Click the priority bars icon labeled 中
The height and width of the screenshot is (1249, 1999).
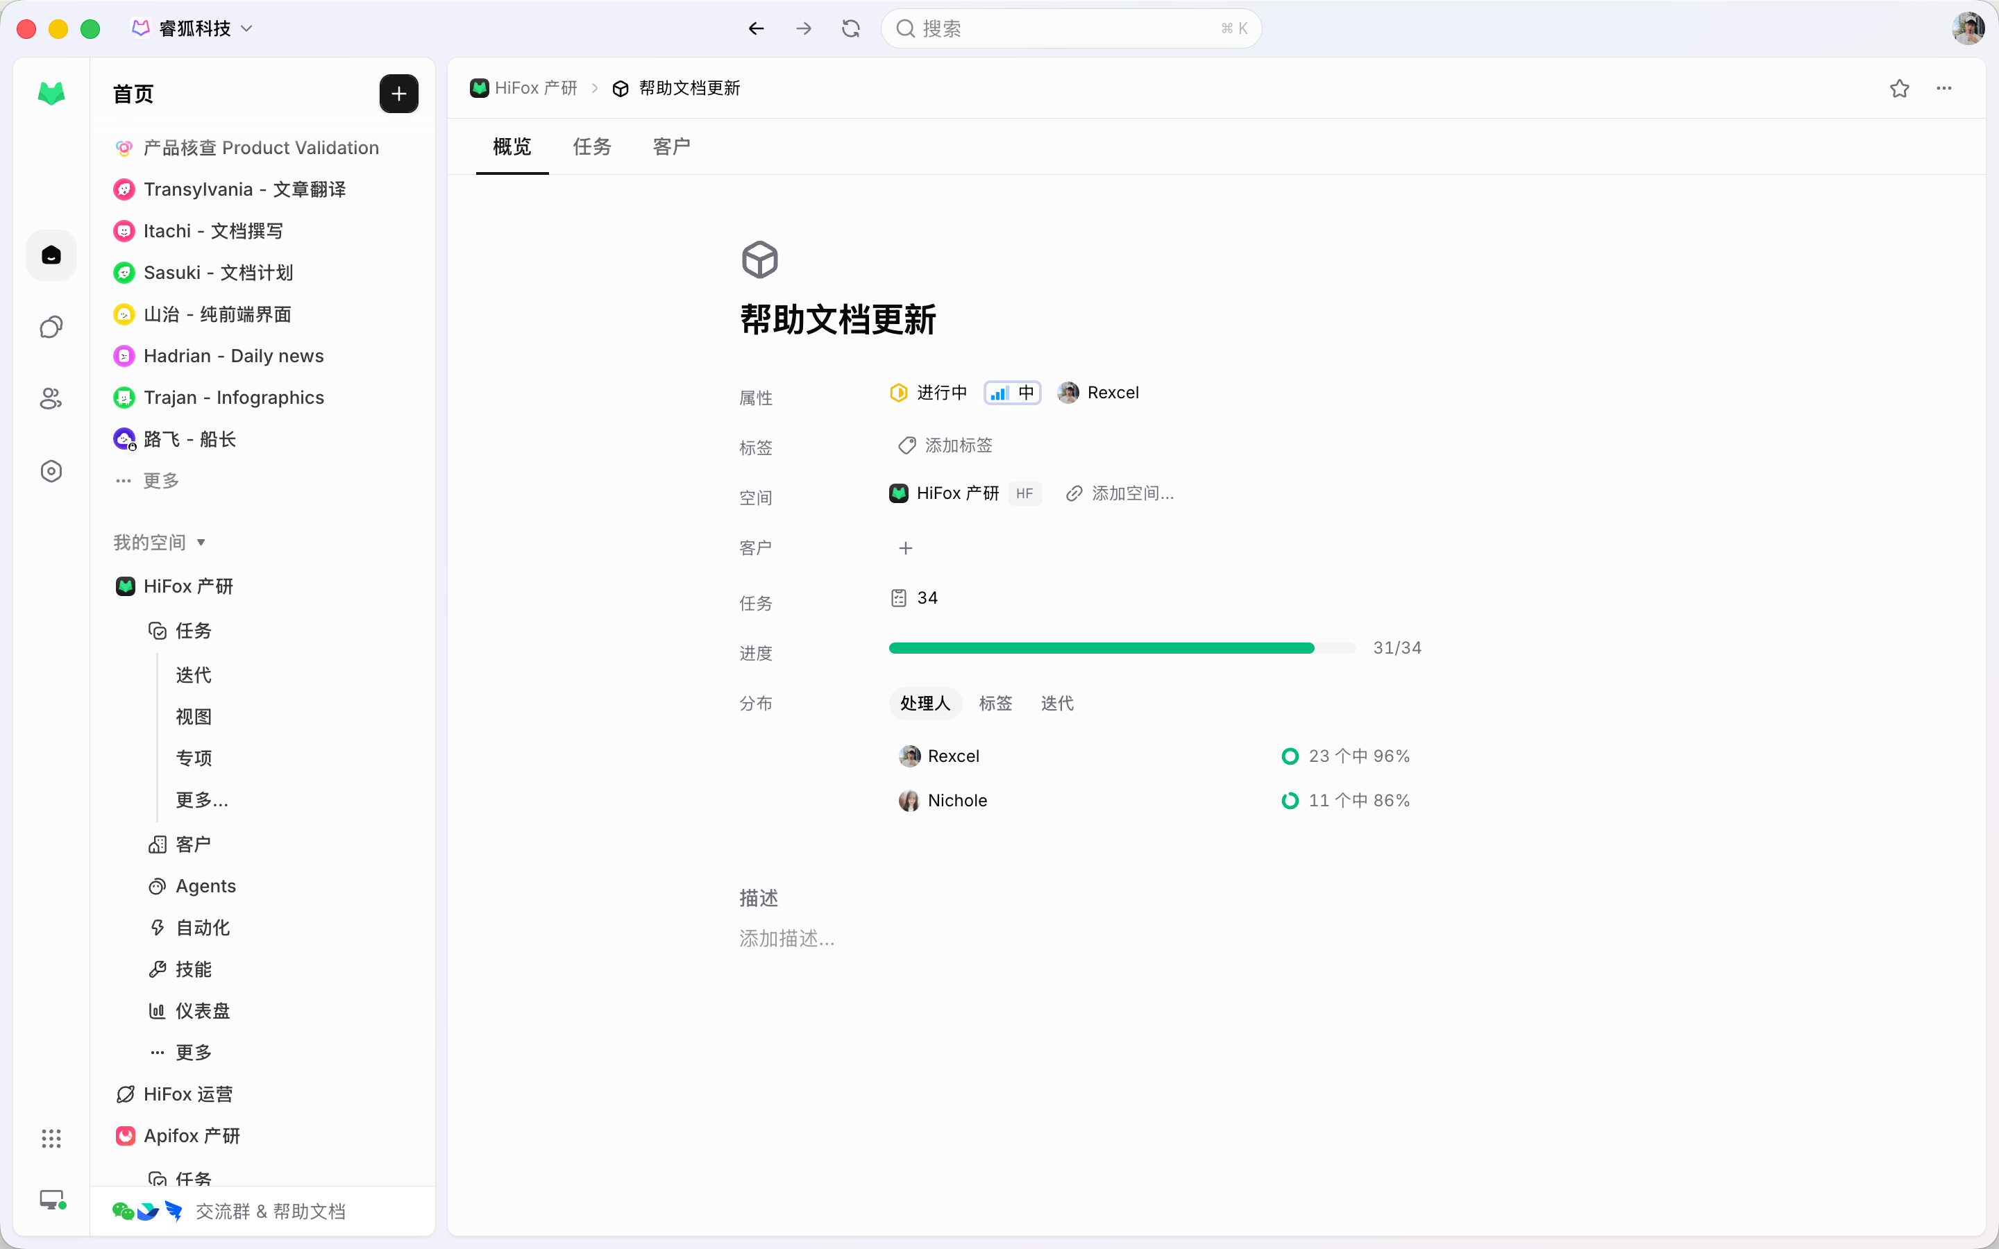tap(999, 393)
